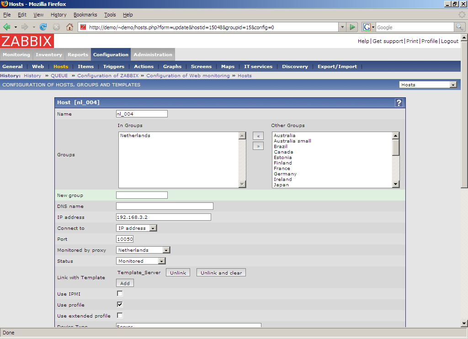Viewport: 468px width, 339px height.
Task: Switch to the Monitoring tab
Action: [x=16, y=55]
